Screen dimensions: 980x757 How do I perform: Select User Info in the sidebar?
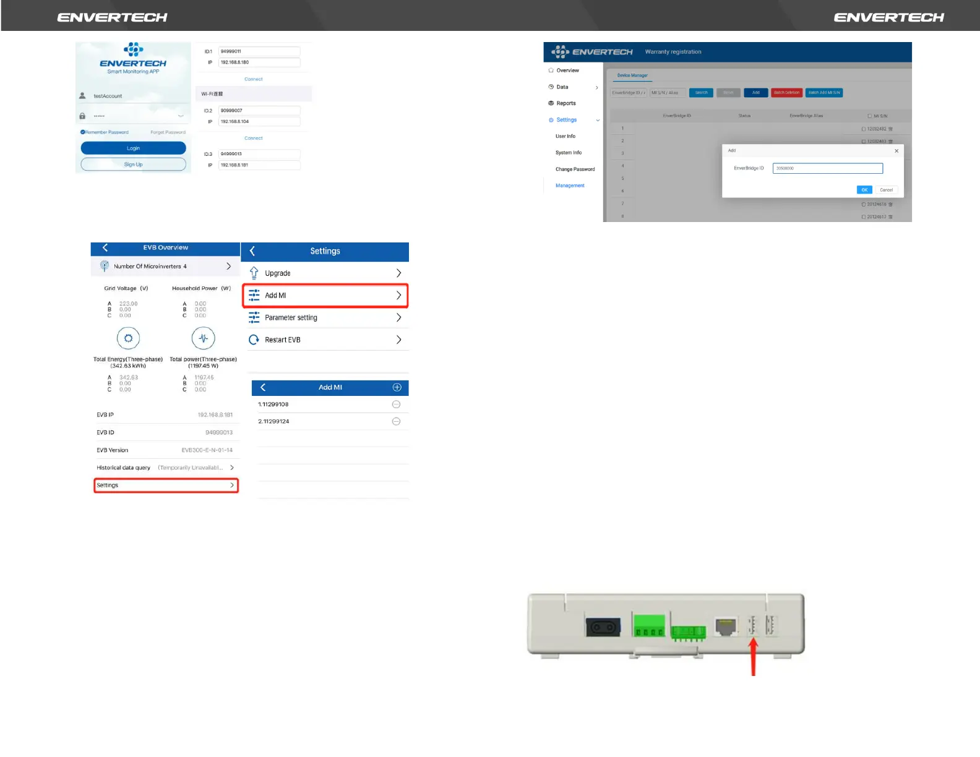pos(565,136)
